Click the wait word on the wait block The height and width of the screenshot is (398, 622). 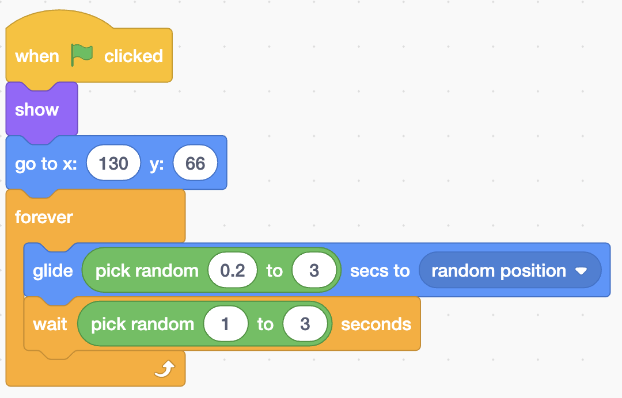[x=50, y=324]
